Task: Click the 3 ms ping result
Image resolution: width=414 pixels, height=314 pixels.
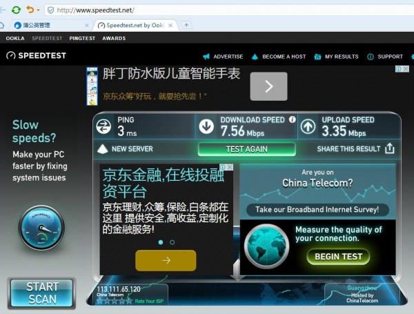Action: [x=127, y=131]
